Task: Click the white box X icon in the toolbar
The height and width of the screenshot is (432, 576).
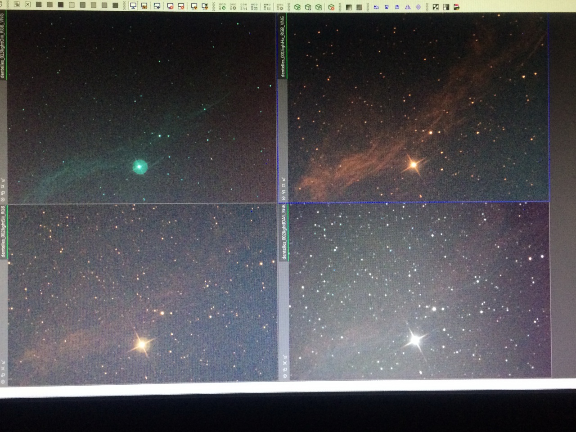Action: click(x=27, y=4)
